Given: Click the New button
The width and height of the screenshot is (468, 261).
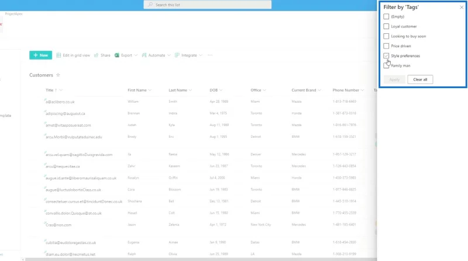Looking at the screenshot, I should 40,55.
